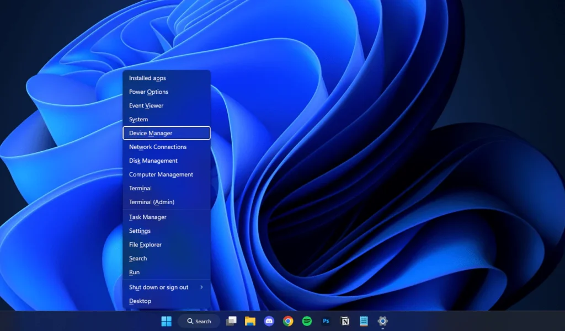Open Discord from the taskbar
The height and width of the screenshot is (331, 565).
(269, 321)
